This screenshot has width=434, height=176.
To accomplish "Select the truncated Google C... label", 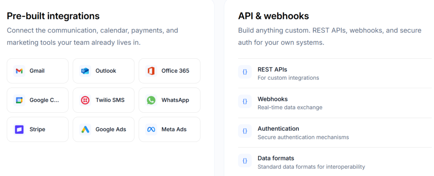I will tap(44, 100).
